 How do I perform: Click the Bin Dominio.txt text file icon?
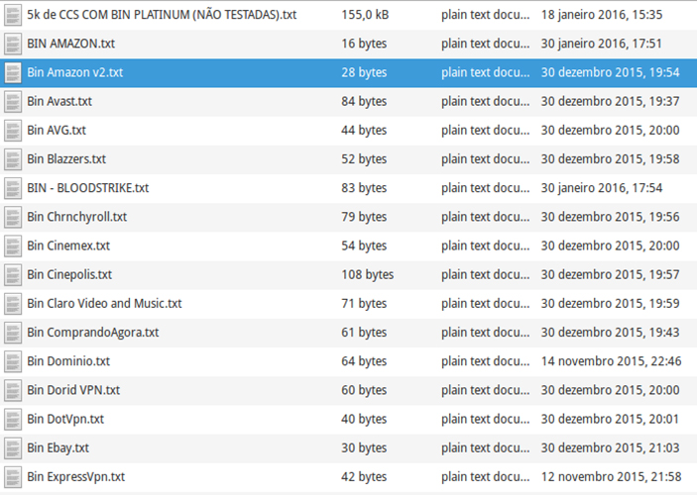click(12, 361)
